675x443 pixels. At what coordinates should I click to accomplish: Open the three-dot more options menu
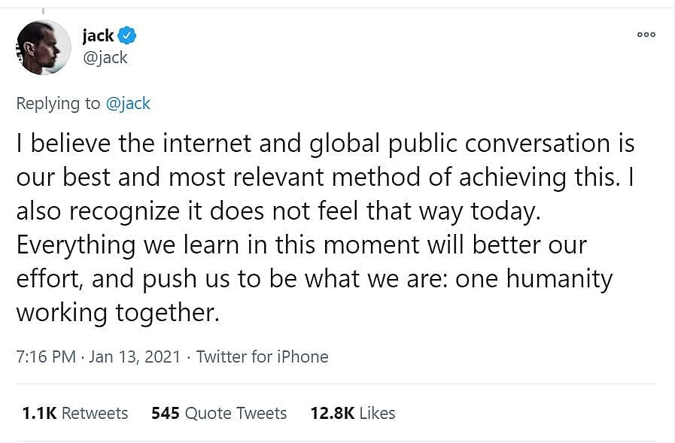pos(646,35)
